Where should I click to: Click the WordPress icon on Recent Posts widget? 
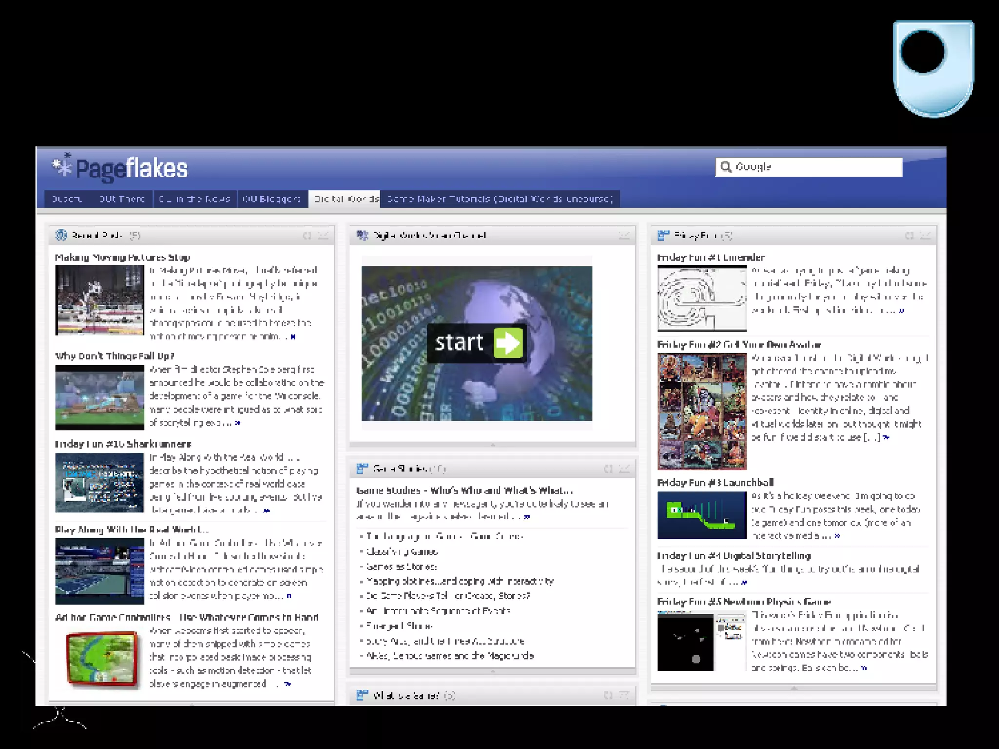tap(61, 236)
